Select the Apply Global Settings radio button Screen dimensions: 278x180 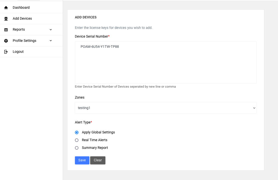(x=77, y=132)
